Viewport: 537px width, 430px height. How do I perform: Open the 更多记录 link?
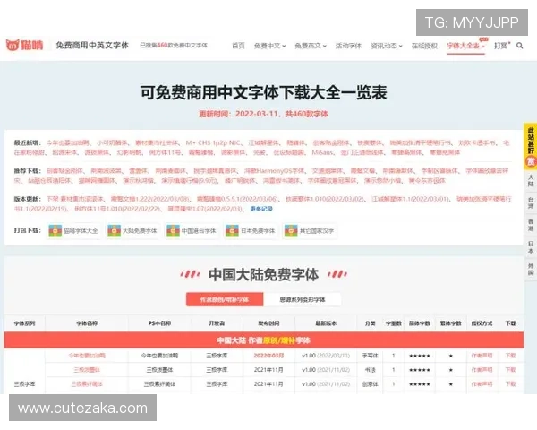[x=261, y=209]
